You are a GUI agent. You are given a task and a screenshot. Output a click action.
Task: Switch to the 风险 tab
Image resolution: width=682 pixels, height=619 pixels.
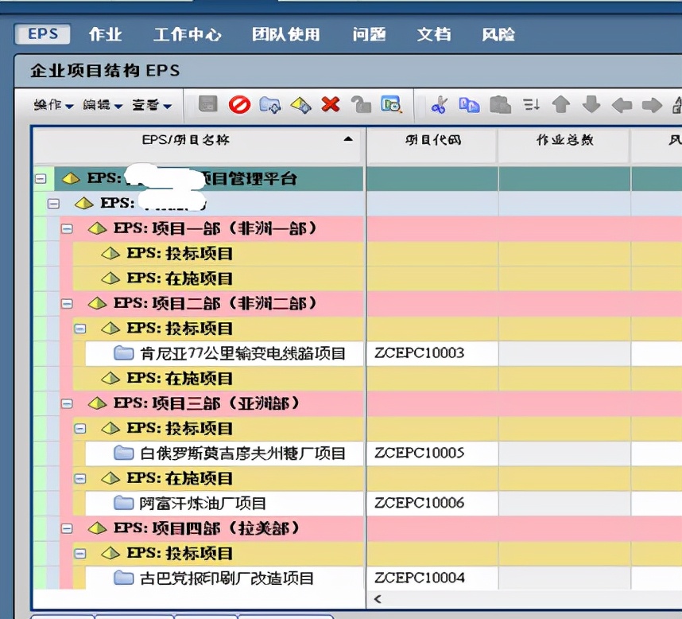499,34
